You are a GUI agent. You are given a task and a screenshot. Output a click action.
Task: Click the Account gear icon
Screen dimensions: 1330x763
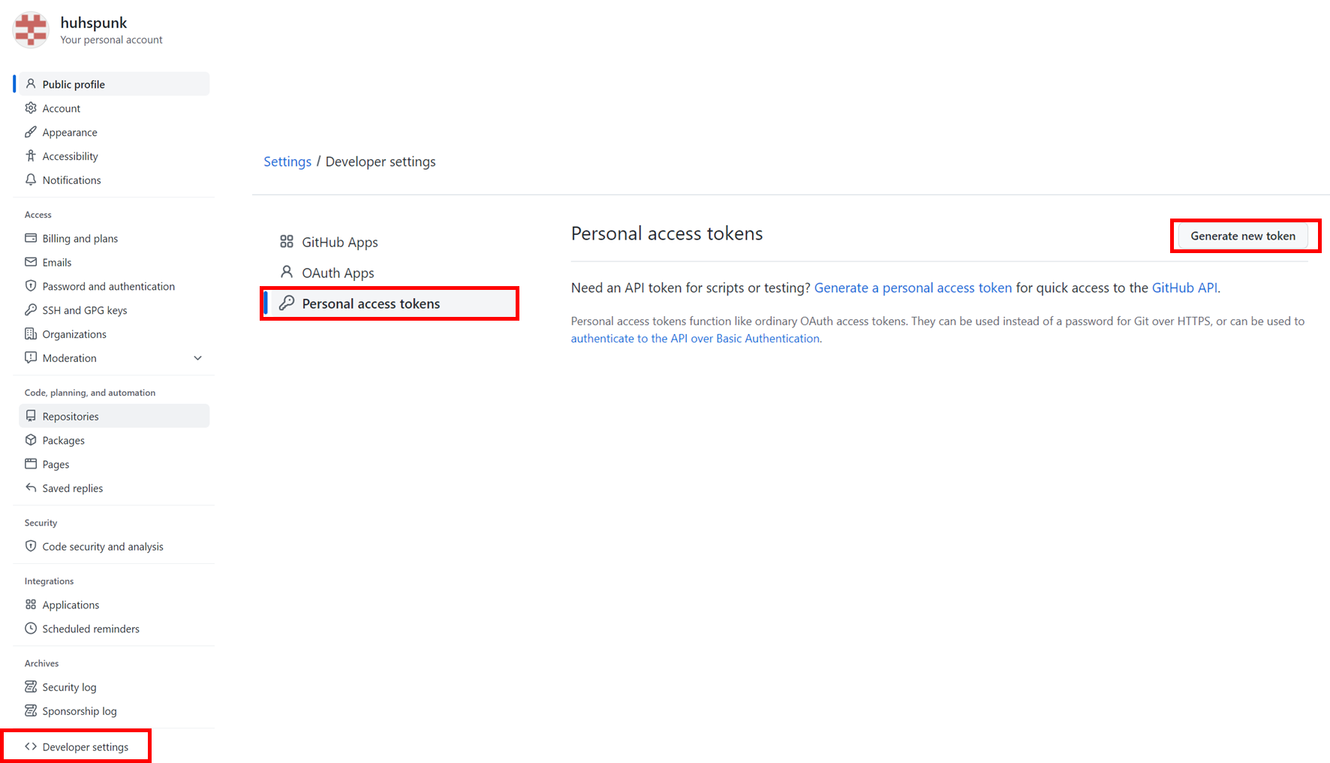(31, 108)
